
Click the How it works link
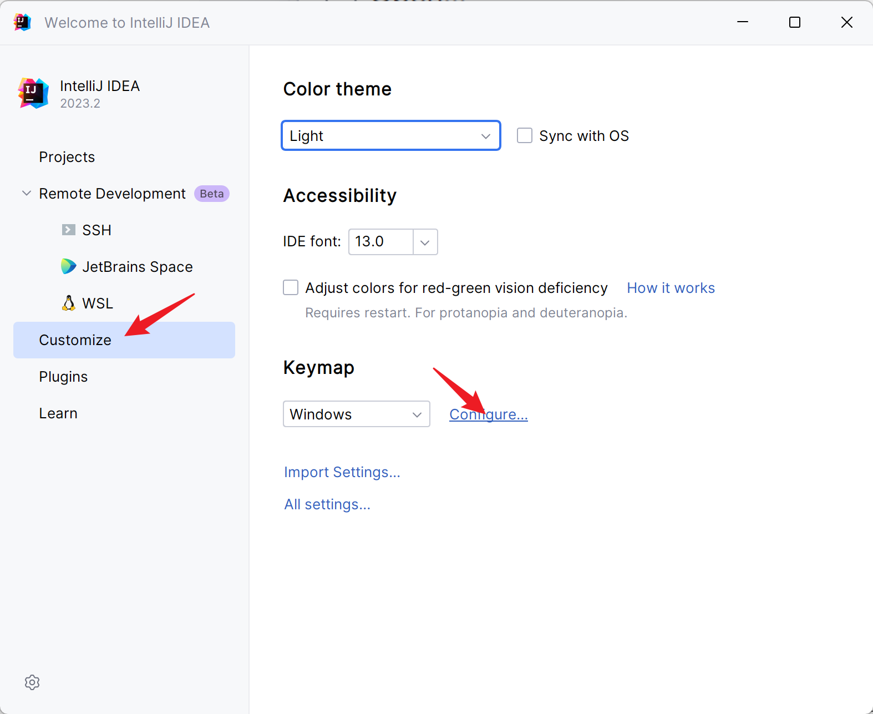671,288
